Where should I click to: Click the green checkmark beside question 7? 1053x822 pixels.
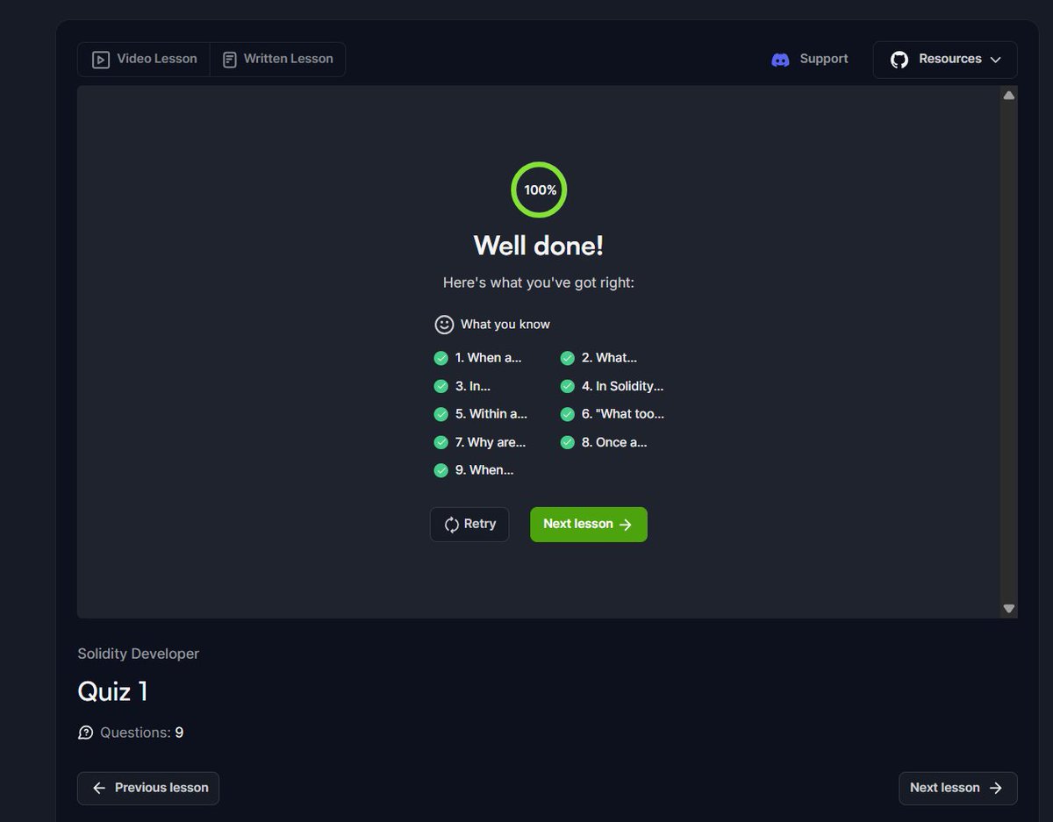441,442
